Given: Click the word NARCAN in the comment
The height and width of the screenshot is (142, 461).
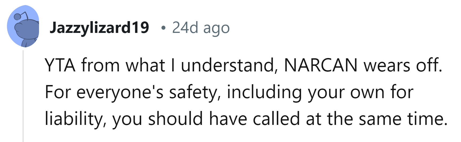Looking at the screenshot, I should coord(320,65).
